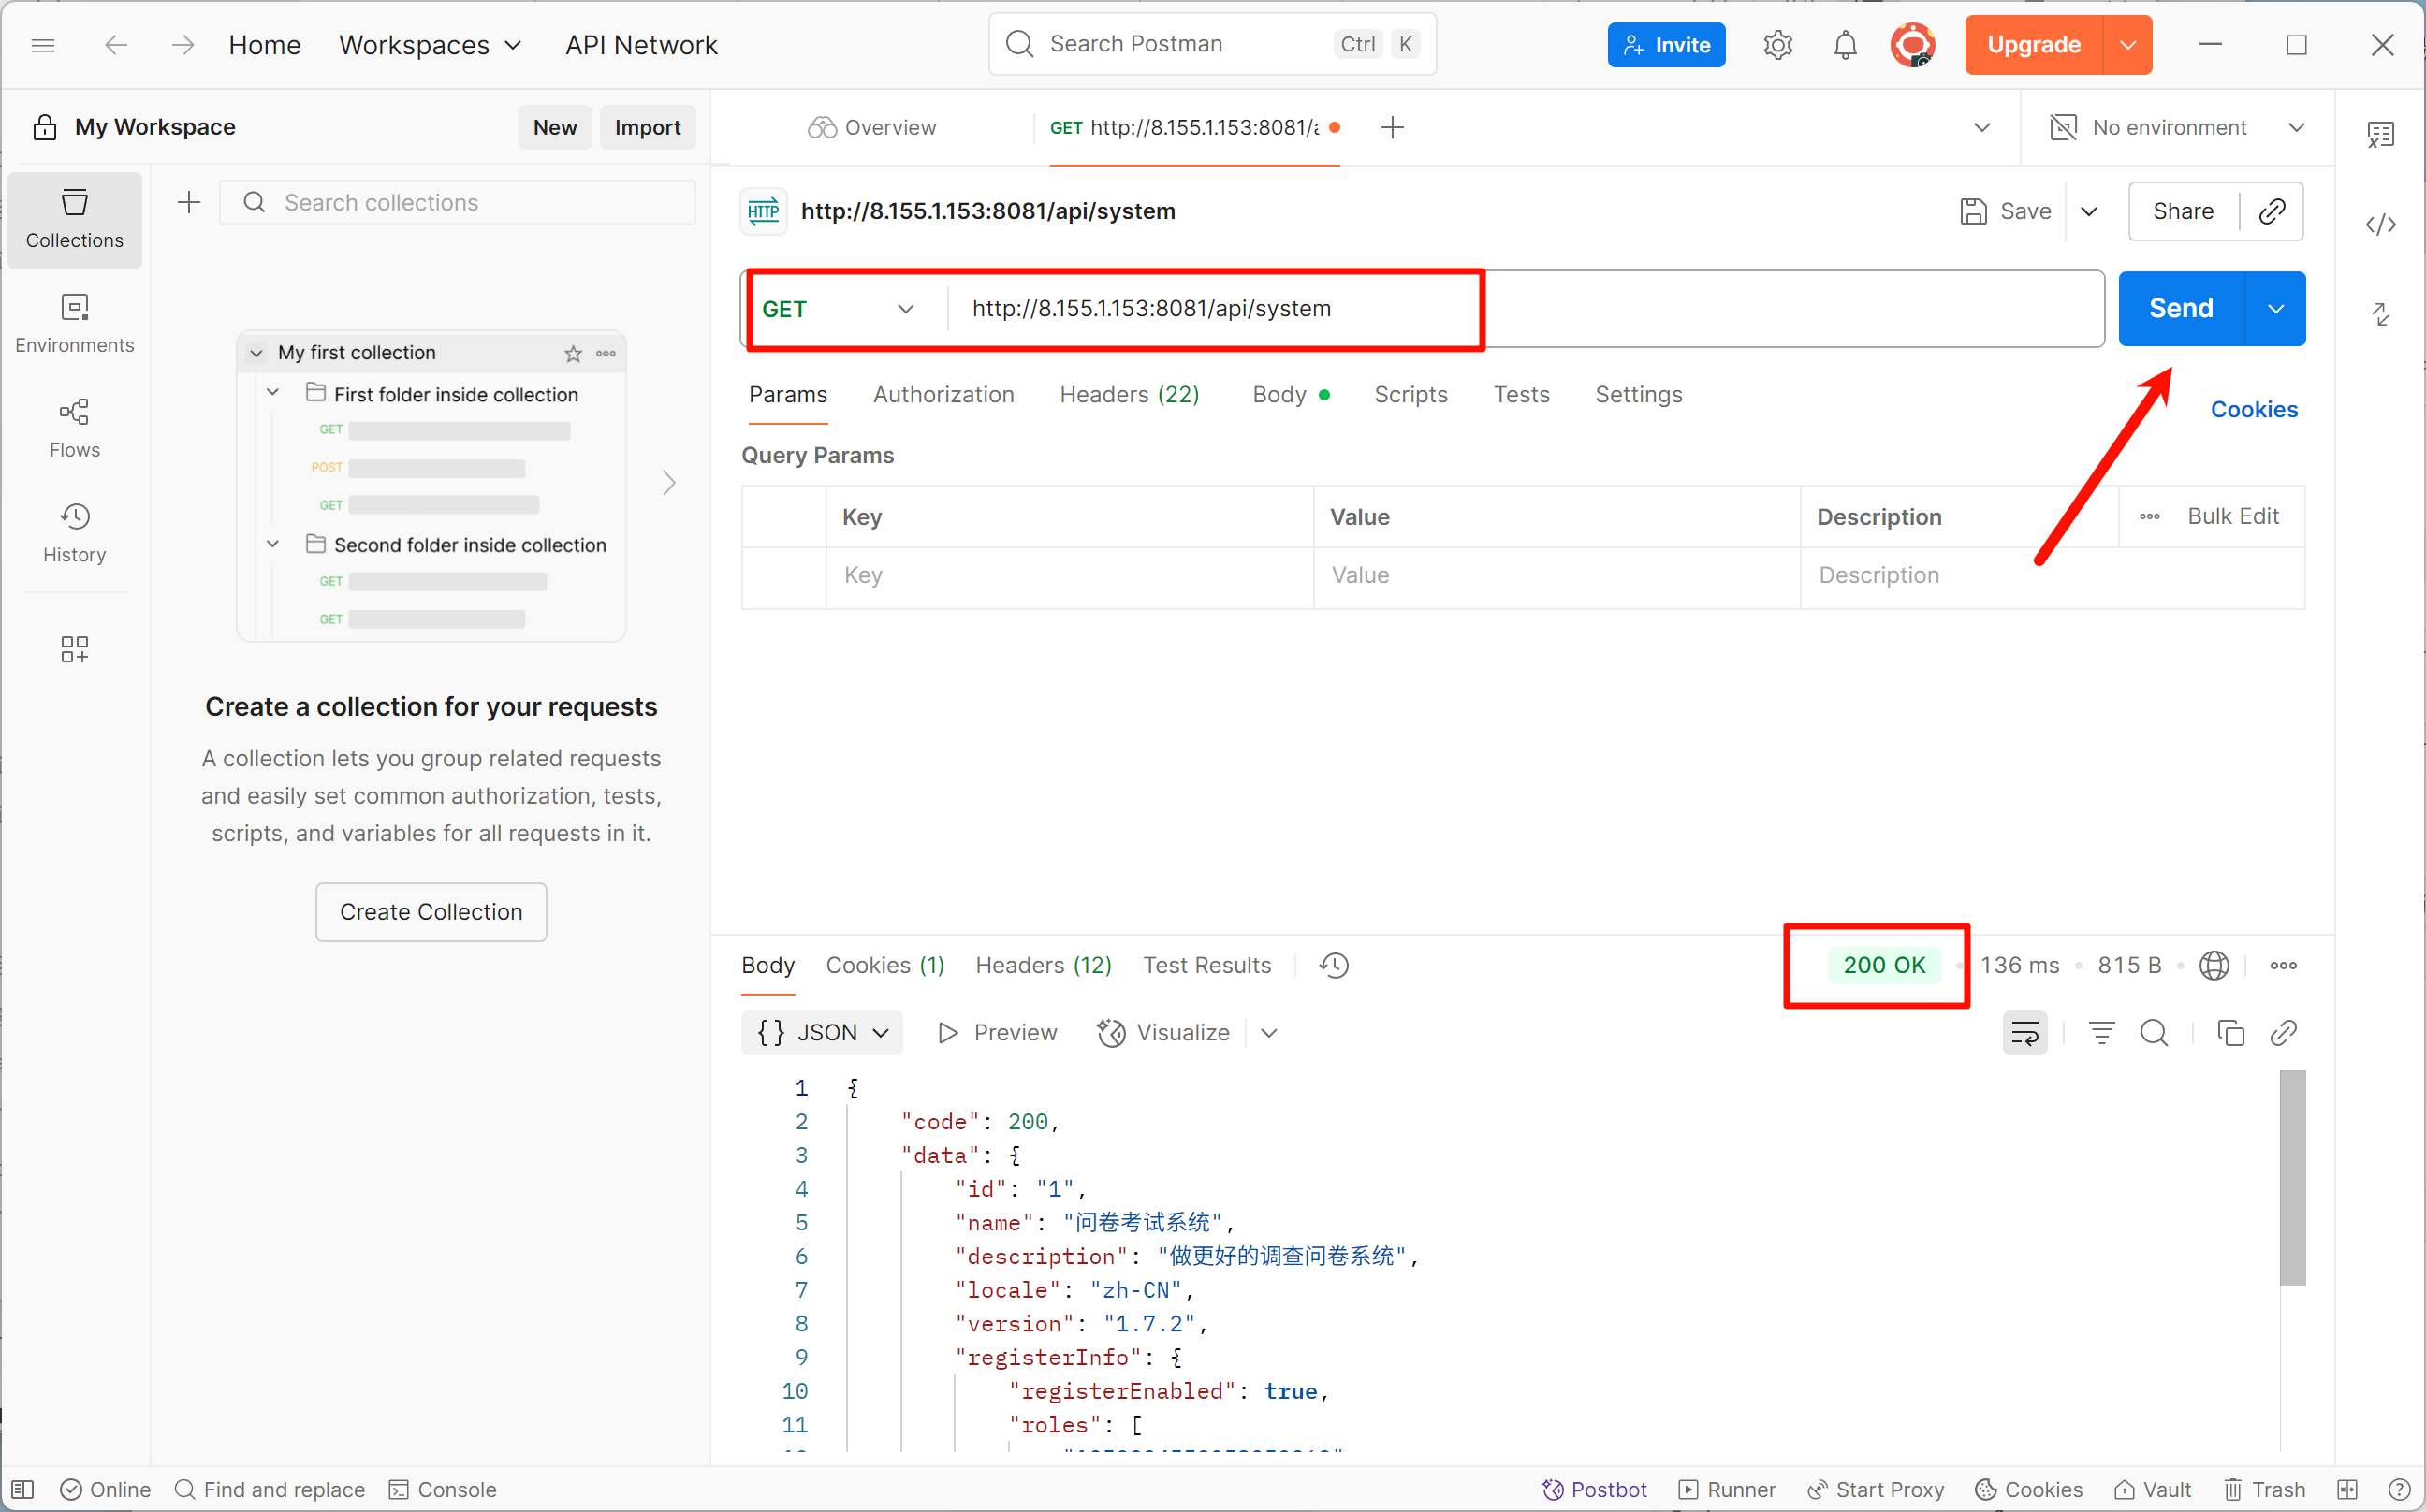Image resolution: width=2426 pixels, height=1512 pixels.
Task: Click the Send button
Action: pos(2181,308)
